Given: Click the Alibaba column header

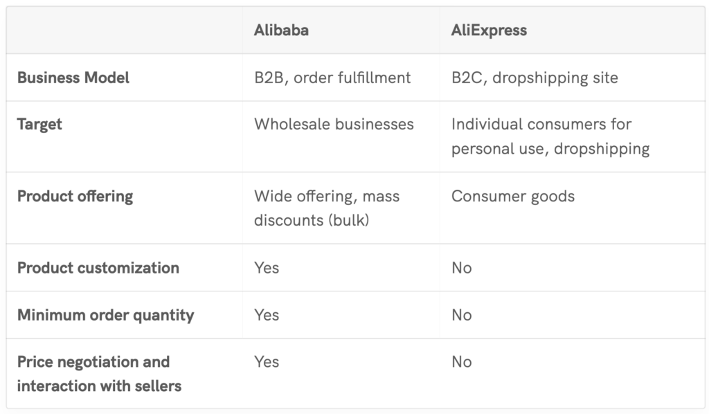Looking at the screenshot, I should tap(281, 30).
